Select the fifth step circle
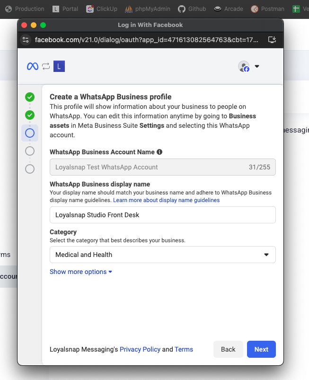Viewport: 309px width, 380px height. tap(30, 169)
